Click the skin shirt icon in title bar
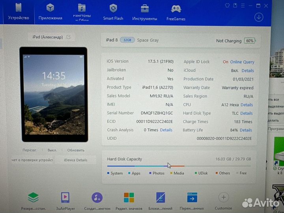The height and width of the screenshot is (213, 284). coord(227,6)
